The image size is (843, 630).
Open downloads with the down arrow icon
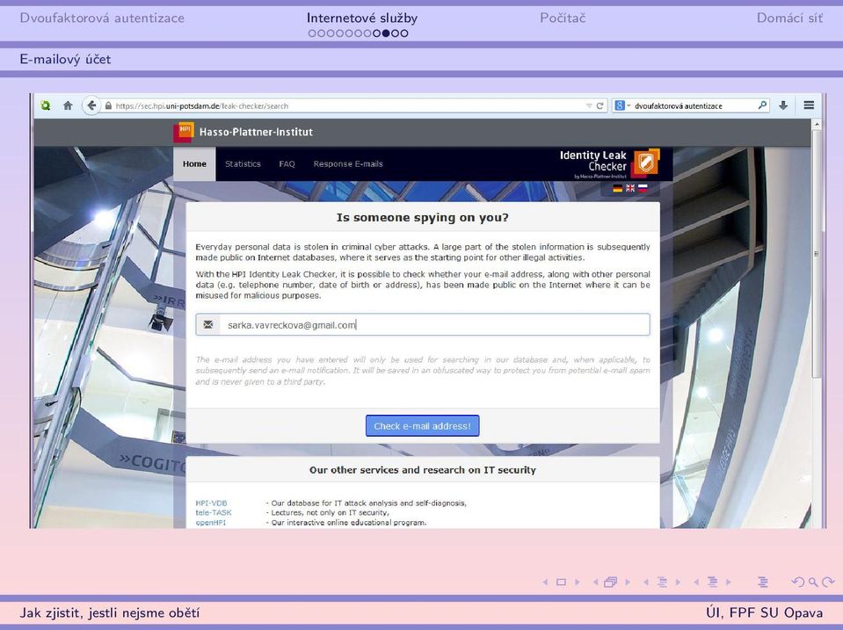(783, 105)
